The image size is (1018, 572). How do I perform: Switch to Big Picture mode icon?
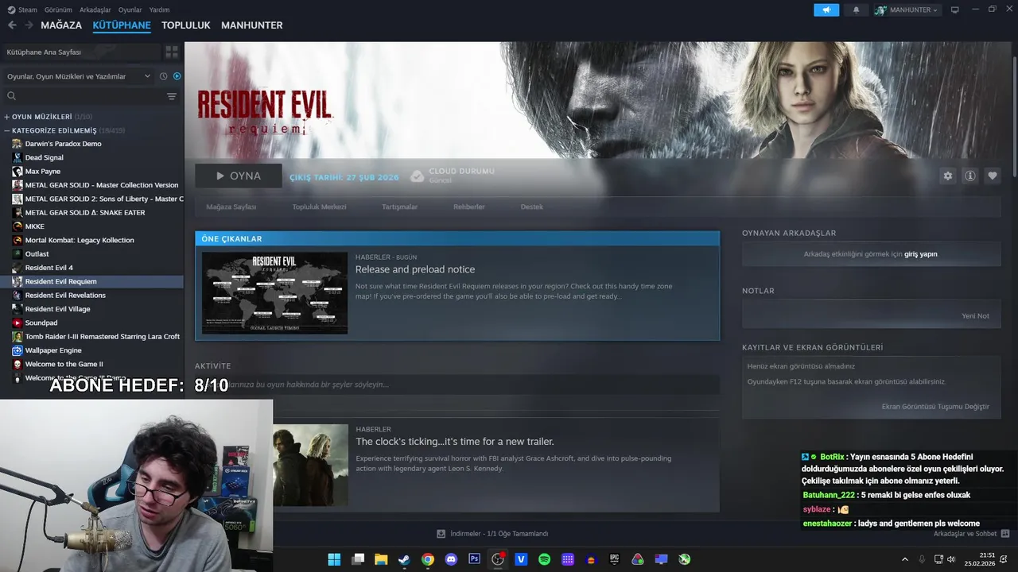955,10
